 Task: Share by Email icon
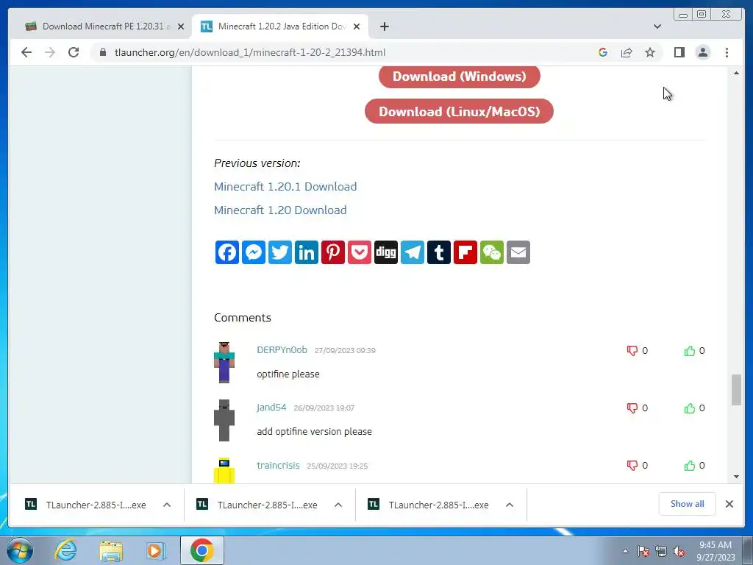click(518, 252)
